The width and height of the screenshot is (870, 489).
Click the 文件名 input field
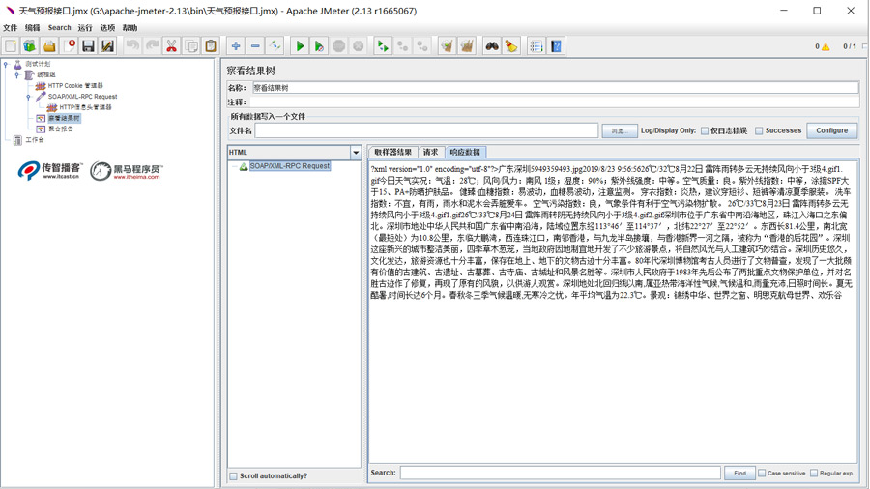click(426, 130)
